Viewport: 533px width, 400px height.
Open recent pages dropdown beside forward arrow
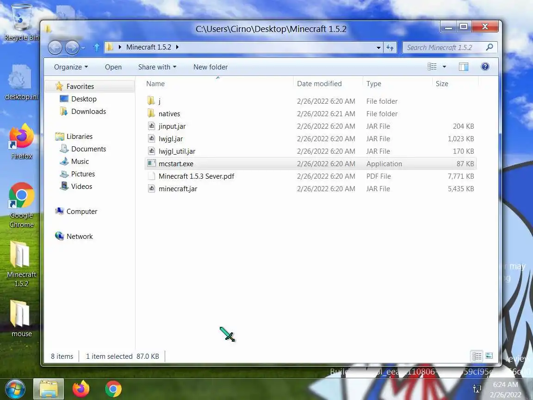click(x=84, y=48)
